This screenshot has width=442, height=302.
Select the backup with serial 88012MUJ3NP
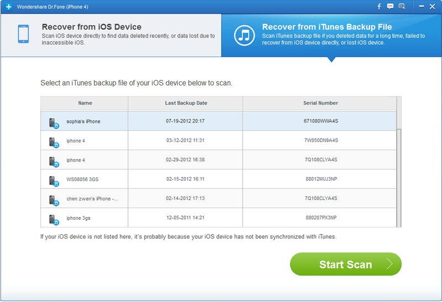pos(320,179)
